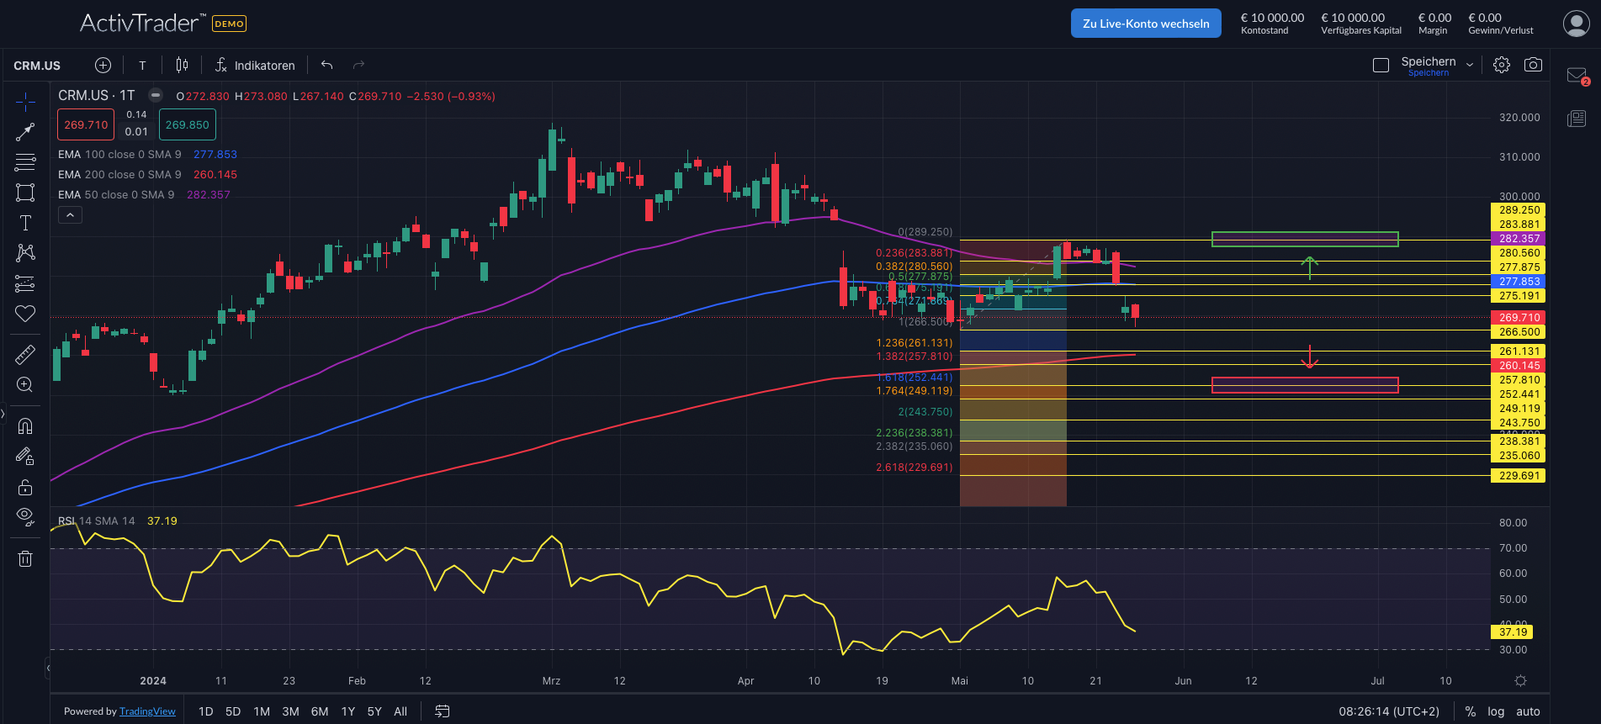The height and width of the screenshot is (724, 1601).
Task: Toggle the log scale option
Action: point(1496,711)
